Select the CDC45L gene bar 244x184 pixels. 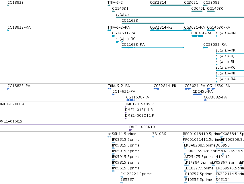click(197, 11)
